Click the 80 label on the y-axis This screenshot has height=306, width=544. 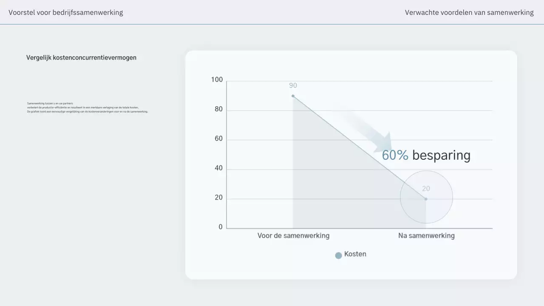pos(218,110)
